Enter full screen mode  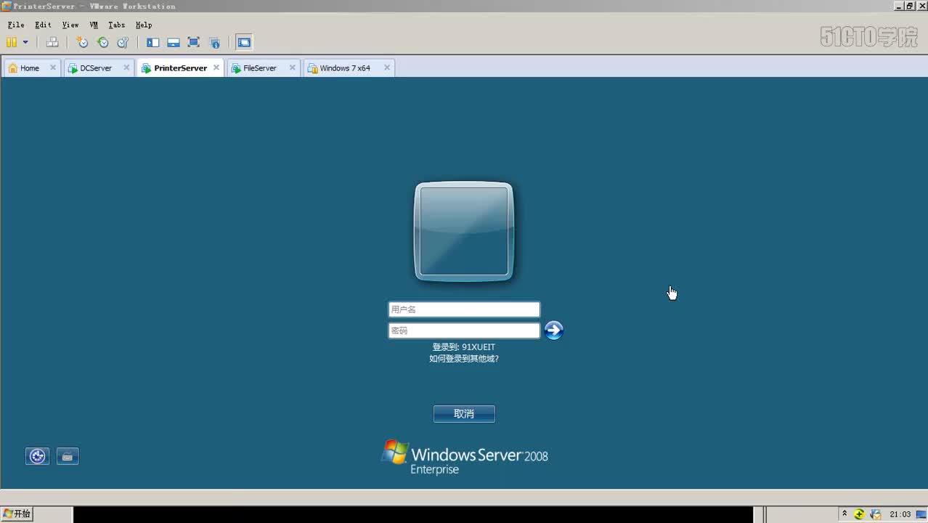click(x=193, y=42)
